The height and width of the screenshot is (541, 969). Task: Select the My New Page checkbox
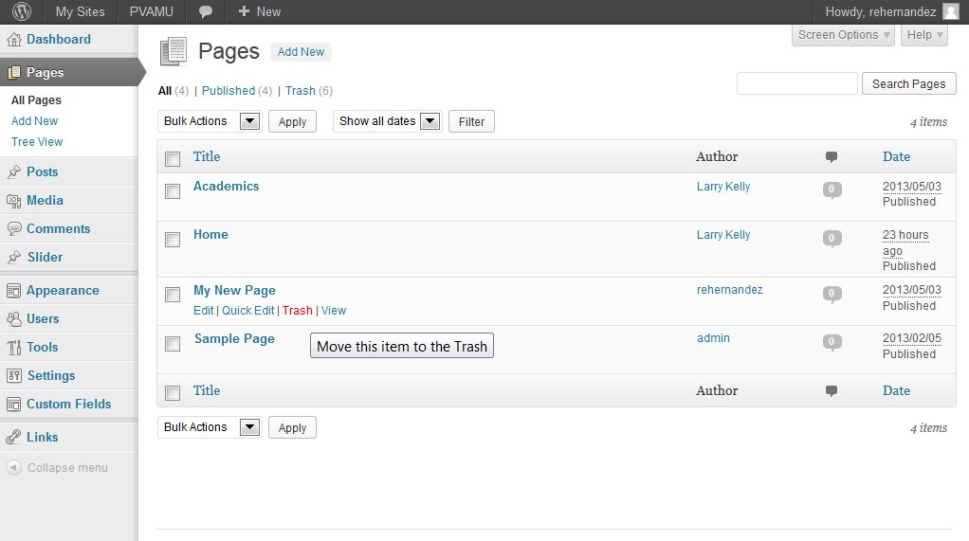(173, 295)
